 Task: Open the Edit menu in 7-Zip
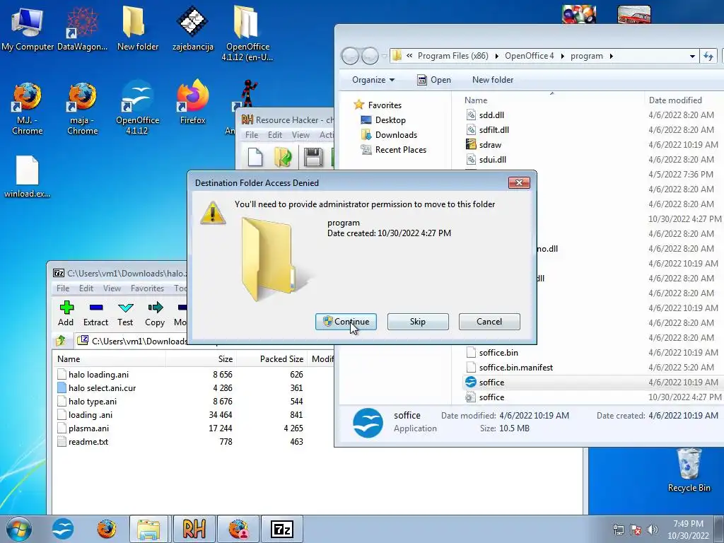pos(86,288)
